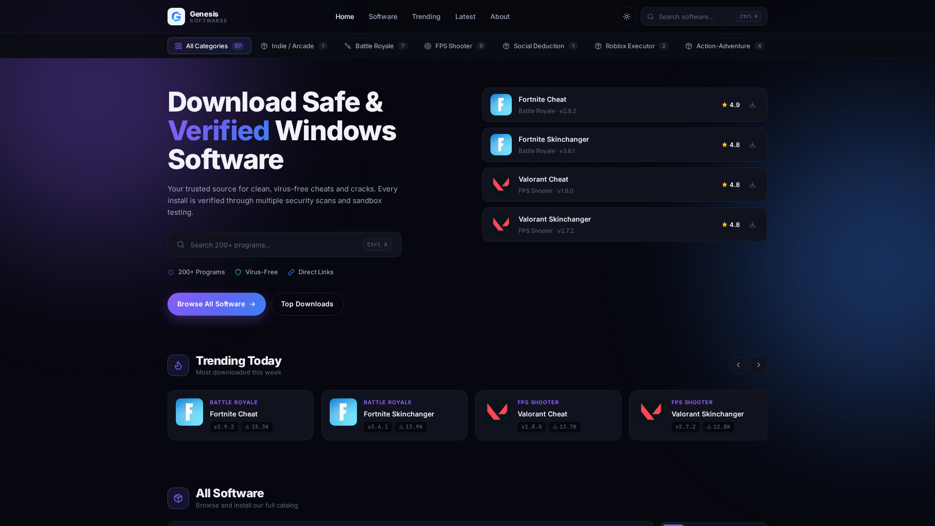The image size is (935, 526).
Task: Click the Virus-Free shield icon
Action: pyautogui.click(x=238, y=272)
